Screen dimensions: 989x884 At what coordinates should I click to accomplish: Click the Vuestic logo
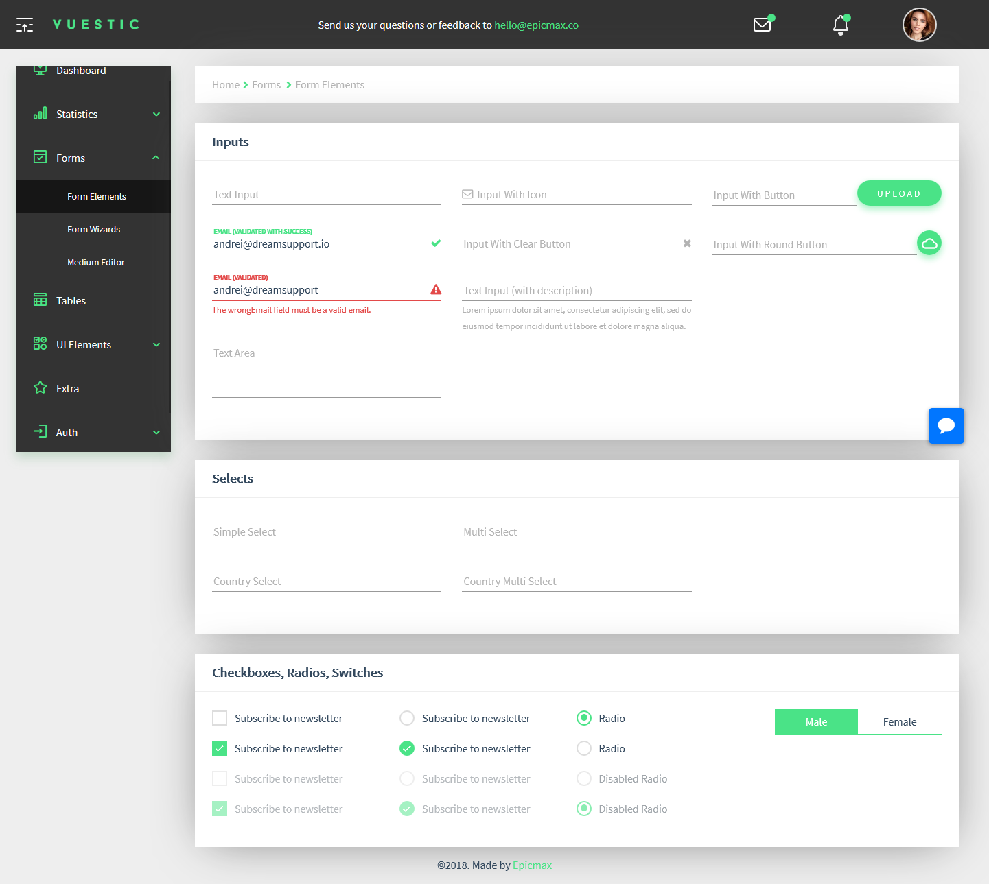(x=96, y=25)
